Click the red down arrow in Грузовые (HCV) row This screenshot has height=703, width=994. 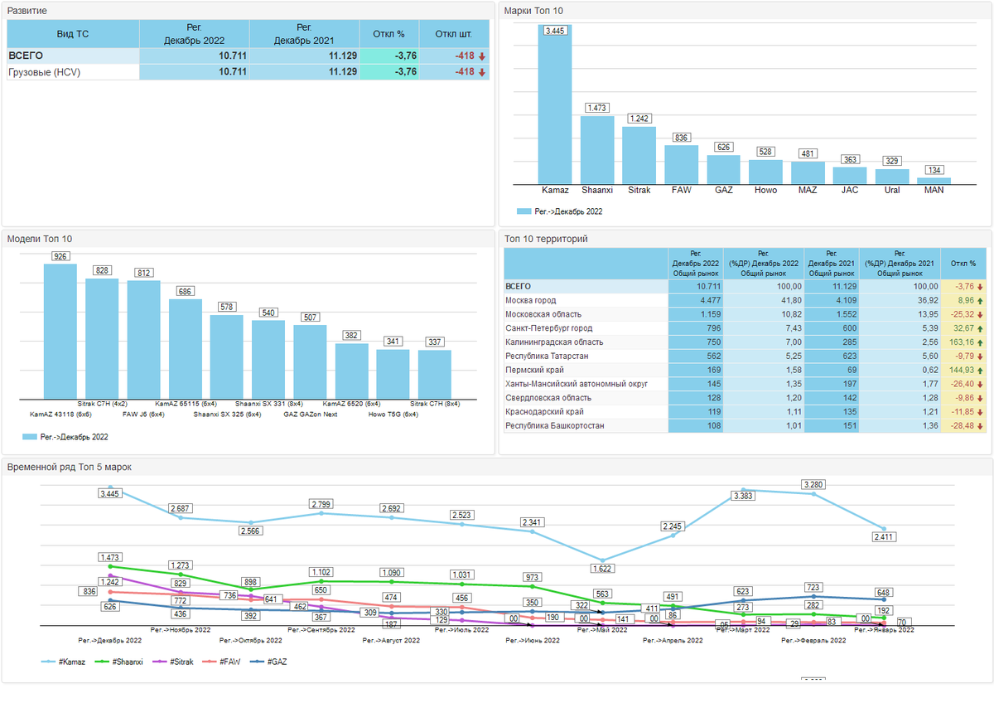[x=481, y=72]
